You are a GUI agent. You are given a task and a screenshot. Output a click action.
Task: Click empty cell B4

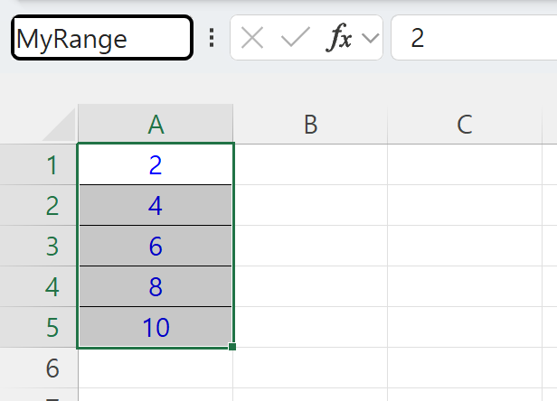(310, 286)
